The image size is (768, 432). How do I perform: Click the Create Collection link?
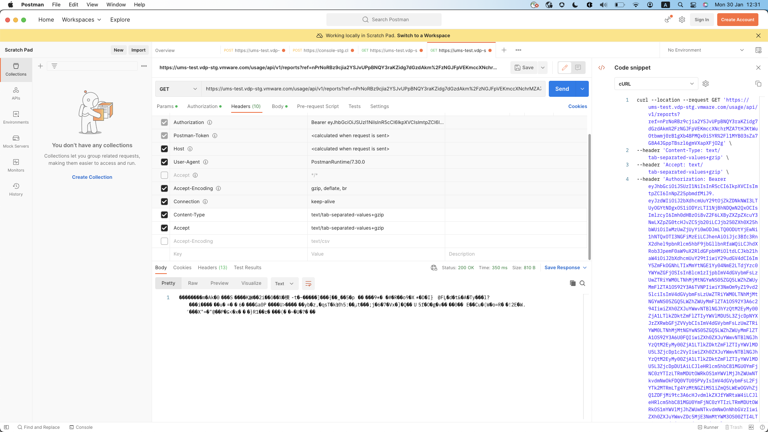(x=92, y=177)
